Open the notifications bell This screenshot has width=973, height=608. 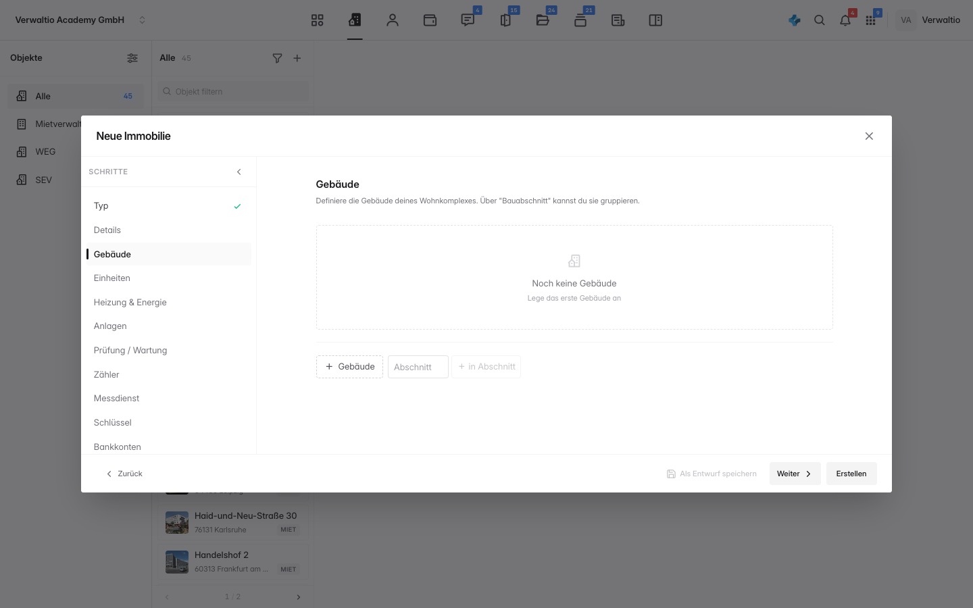845,20
